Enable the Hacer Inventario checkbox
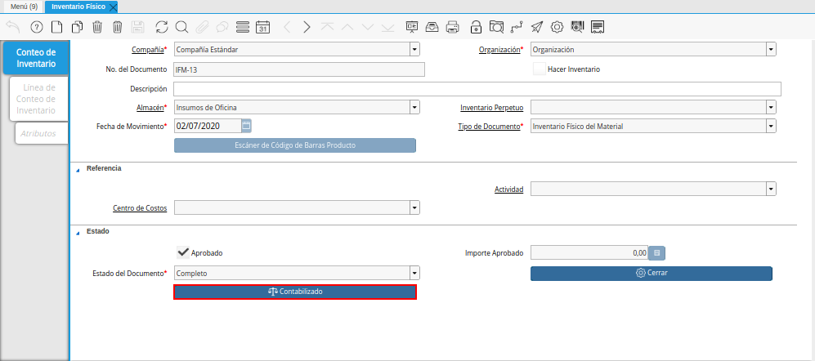Screen dimensions: 815x361 tap(540, 69)
